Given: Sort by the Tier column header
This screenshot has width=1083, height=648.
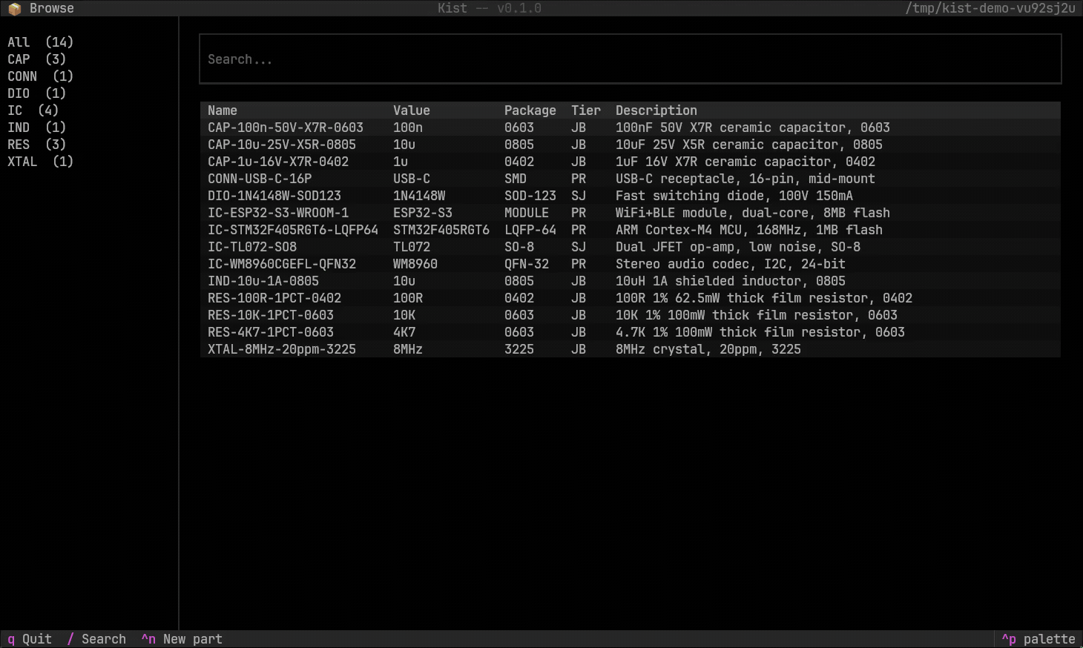Looking at the screenshot, I should 585,110.
